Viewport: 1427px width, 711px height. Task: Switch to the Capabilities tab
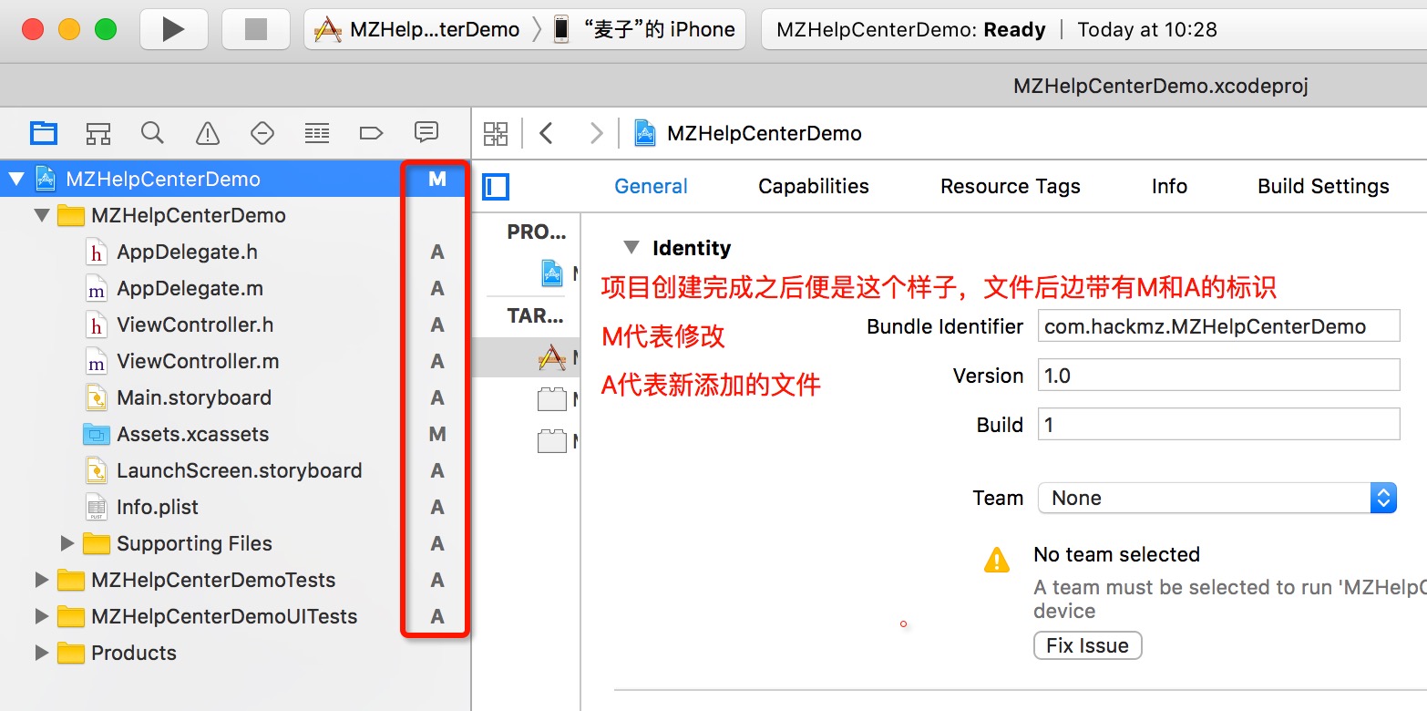[813, 187]
